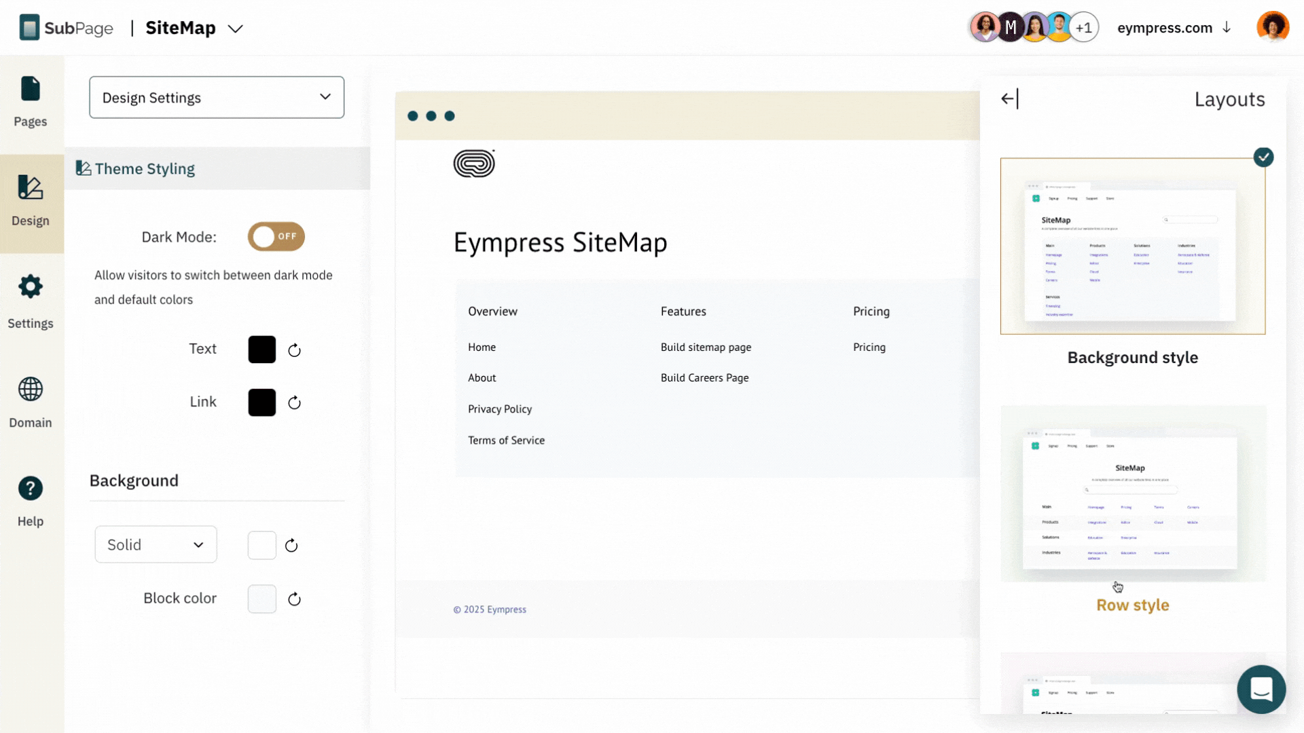Select the Theme Styling tab
Screen dimensions: 1304x733
click(x=217, y=168)
